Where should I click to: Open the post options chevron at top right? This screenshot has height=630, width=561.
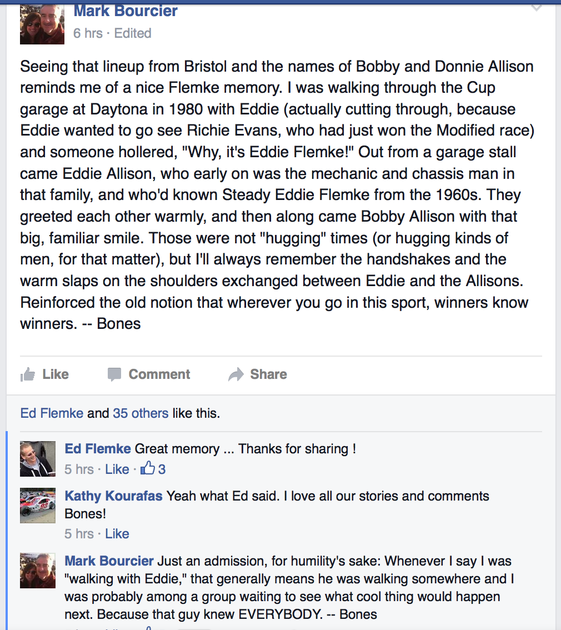click(537, 7)
